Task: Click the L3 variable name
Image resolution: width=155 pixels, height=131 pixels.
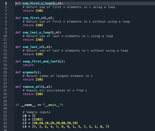Action: coord(25,123)
